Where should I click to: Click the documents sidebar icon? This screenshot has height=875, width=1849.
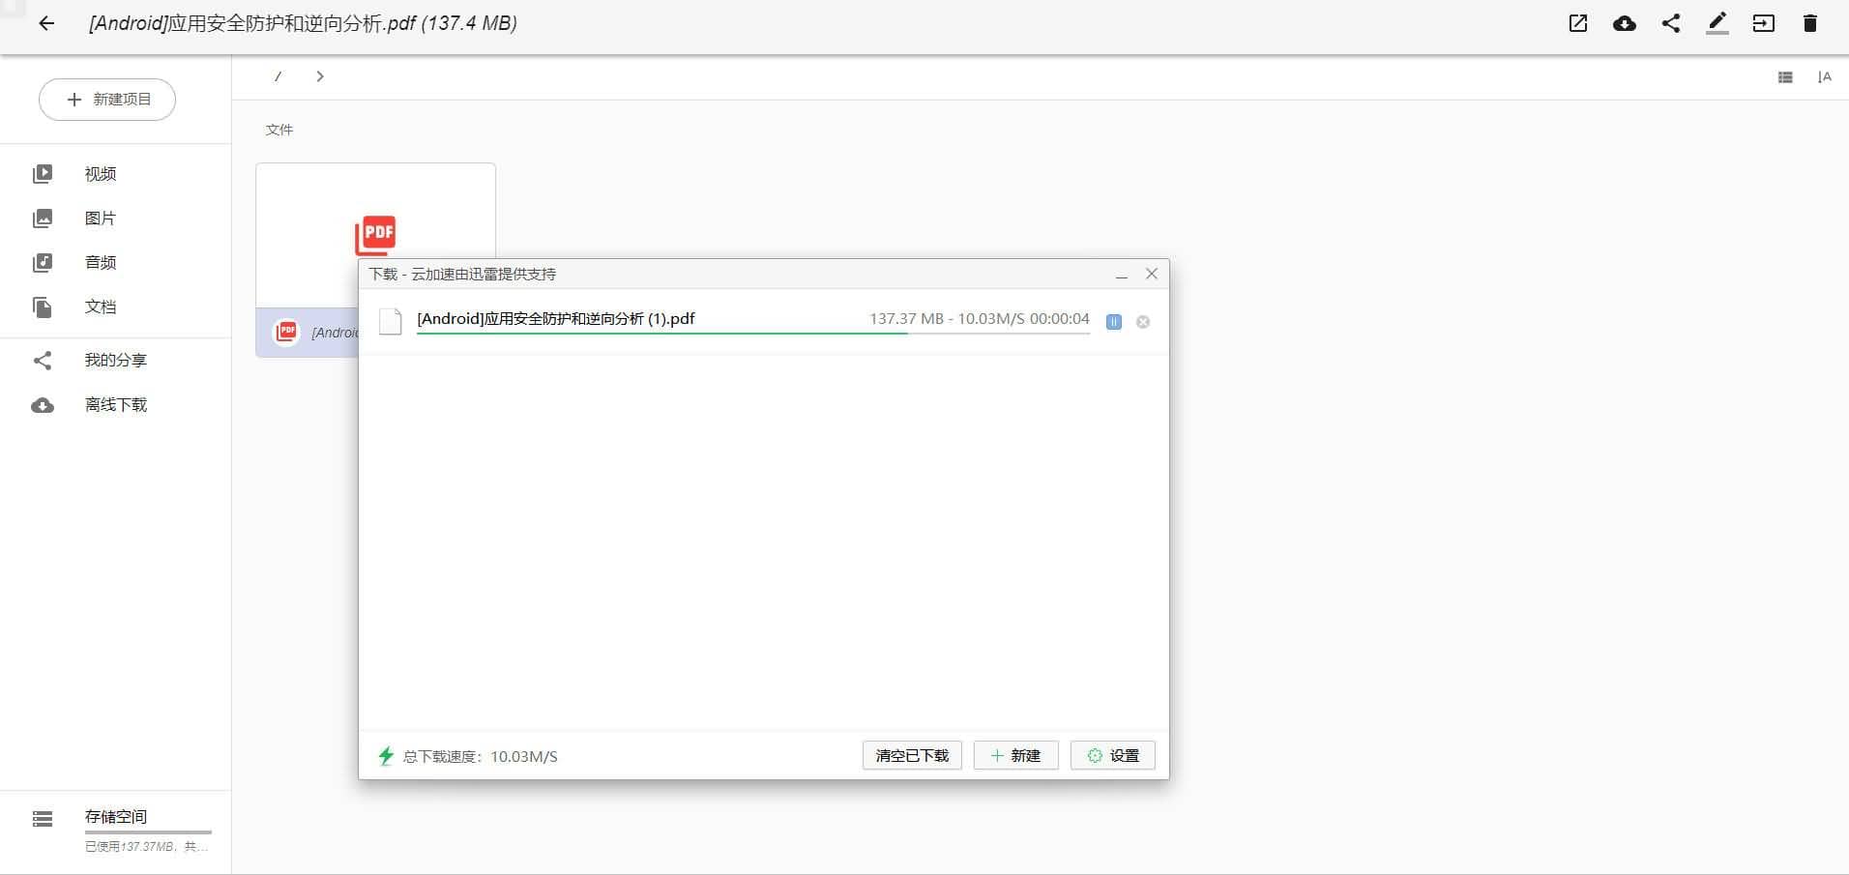tap(43, 307)
